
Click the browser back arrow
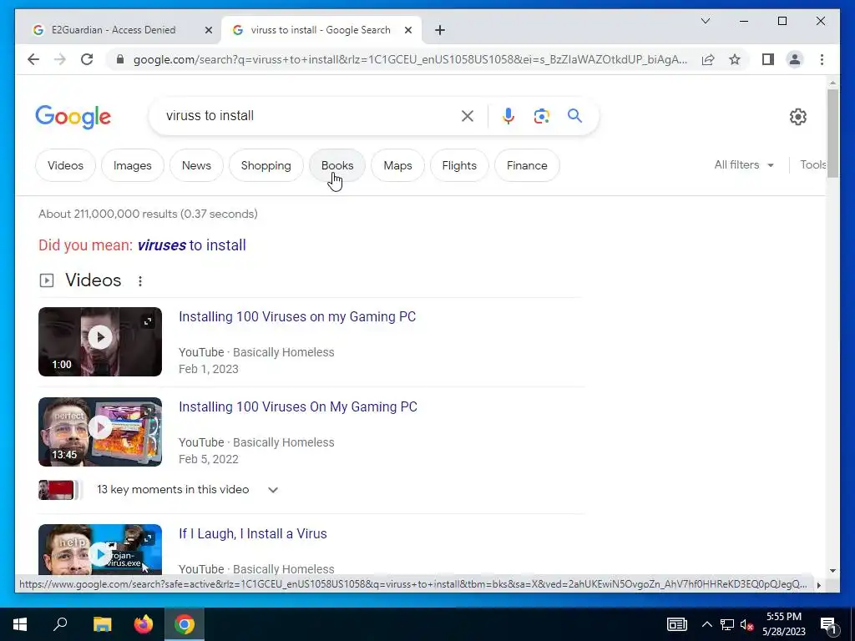point(33,59)
